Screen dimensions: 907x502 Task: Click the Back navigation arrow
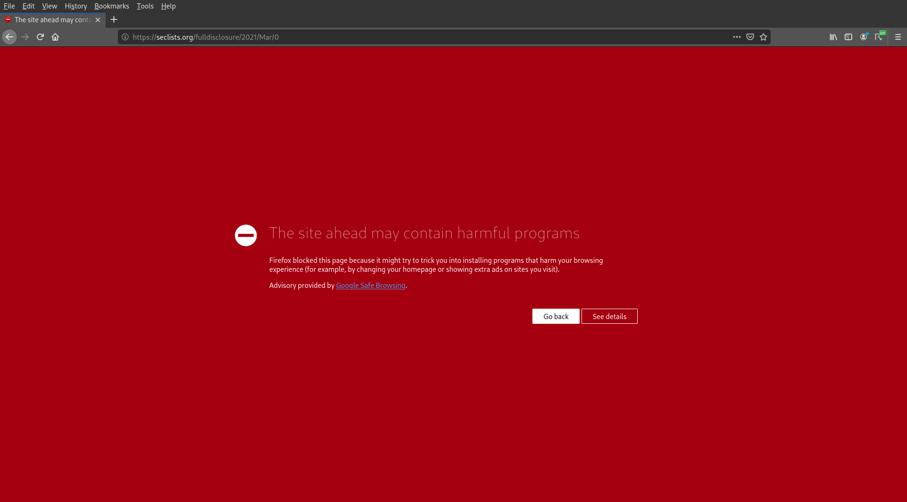(x=9, y=37)
